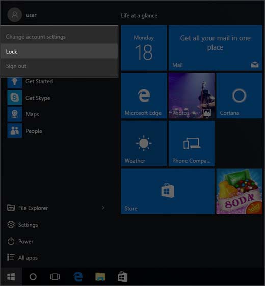Click the File Explorer icon in the Start menu
Screen dimensions: 265x286
(x=11, y=208)
